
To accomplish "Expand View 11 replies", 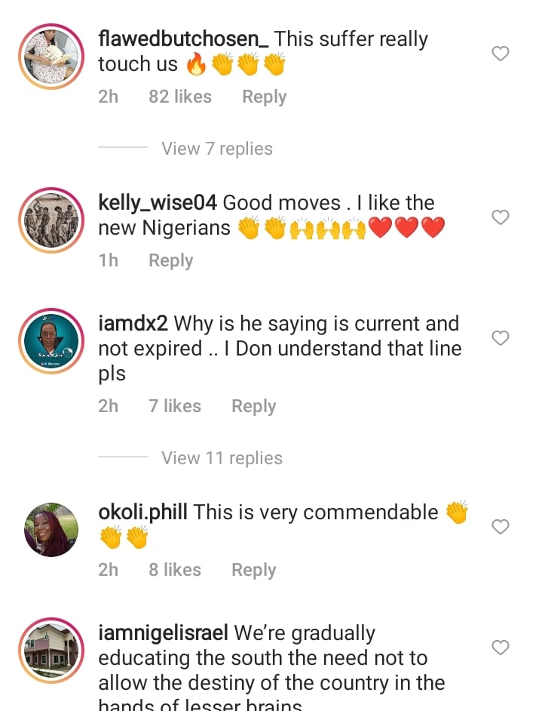I will (222, 458).
